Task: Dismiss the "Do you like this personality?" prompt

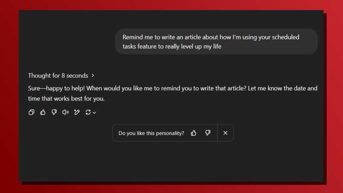Action: [225, 133]
